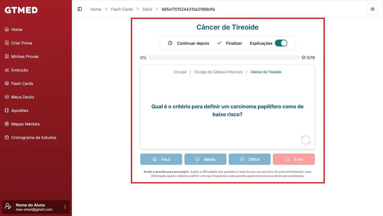The height and width of the screenshot is (216, 383).
Task: Open the user account three-dots menu
Action: point(65,207)
